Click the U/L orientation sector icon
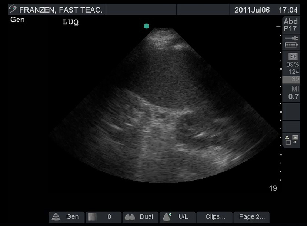This screenshot has height=226, width=307. pyautogui.click(x=167, y=217)
